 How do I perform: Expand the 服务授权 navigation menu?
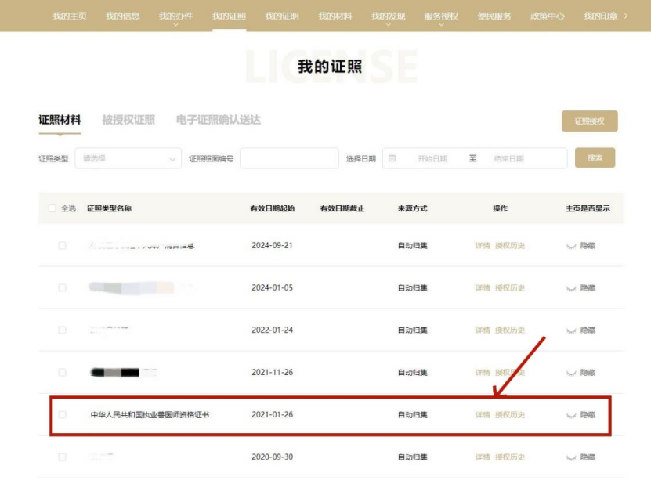[x=441, y=17]
